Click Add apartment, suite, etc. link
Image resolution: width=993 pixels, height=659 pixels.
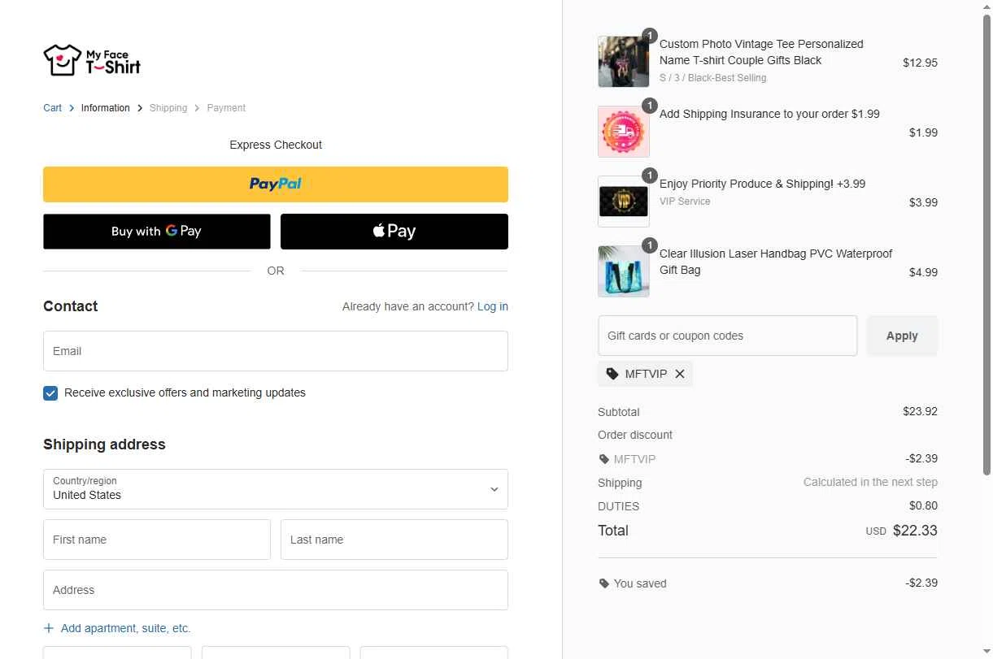click(125, 628)
